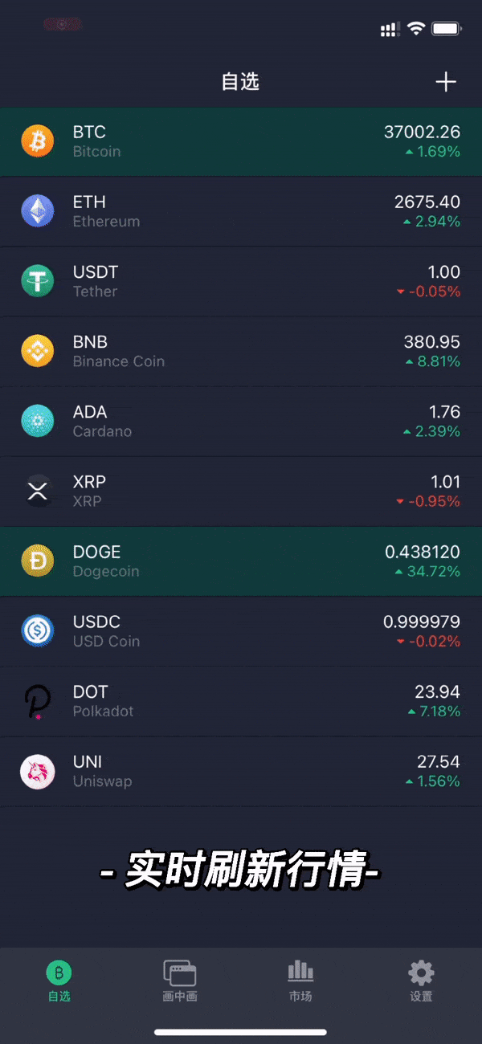
Task: Tap the pink Uniswap unicorn icon
Action: [37, 771]
